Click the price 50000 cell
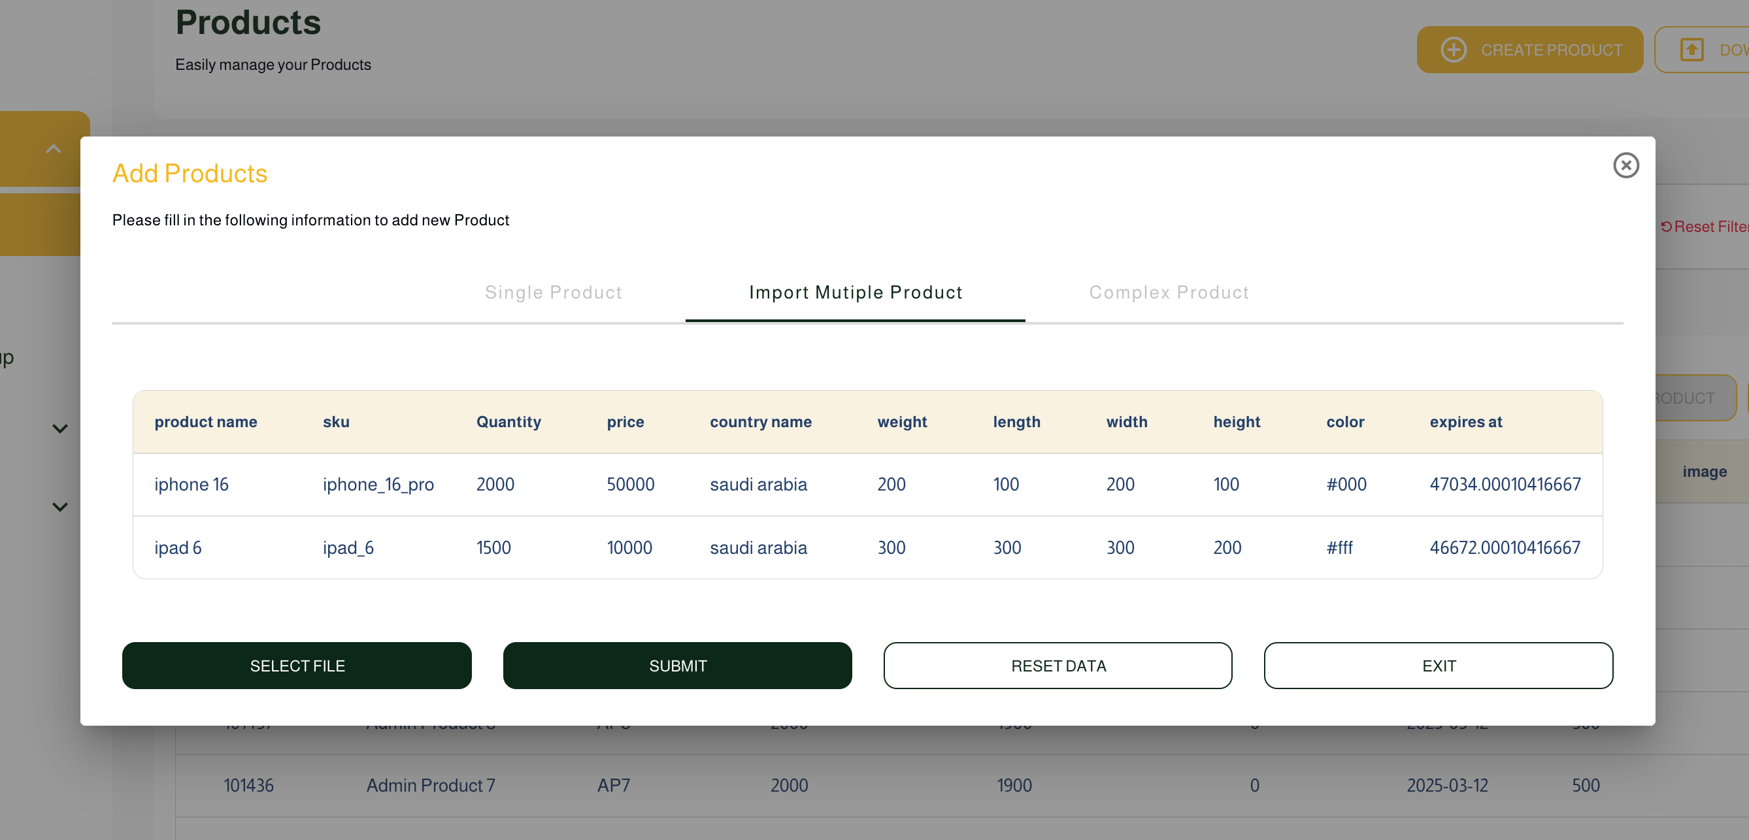This screenshot has height=840, width=1749. tap(630, 485)
